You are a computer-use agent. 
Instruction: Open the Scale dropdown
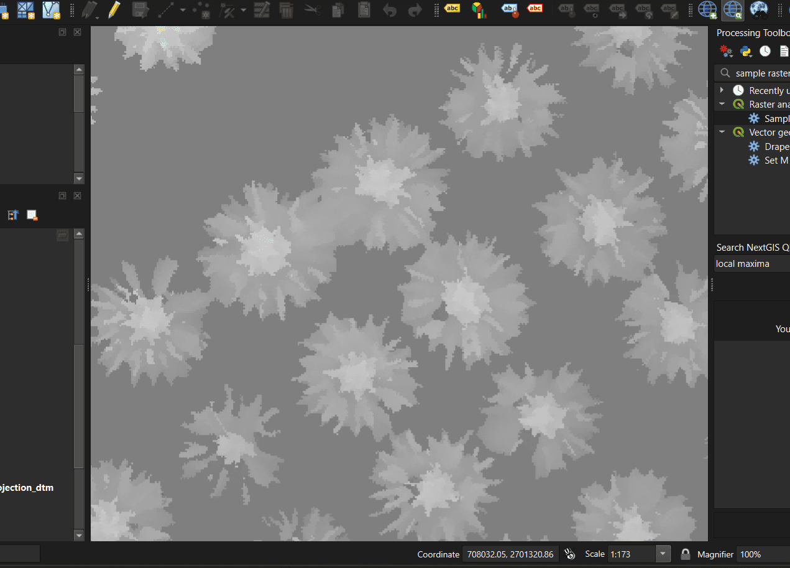point(663,554)
